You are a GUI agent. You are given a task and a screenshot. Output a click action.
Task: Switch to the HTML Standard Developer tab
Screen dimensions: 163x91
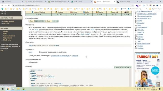[59, 2]
